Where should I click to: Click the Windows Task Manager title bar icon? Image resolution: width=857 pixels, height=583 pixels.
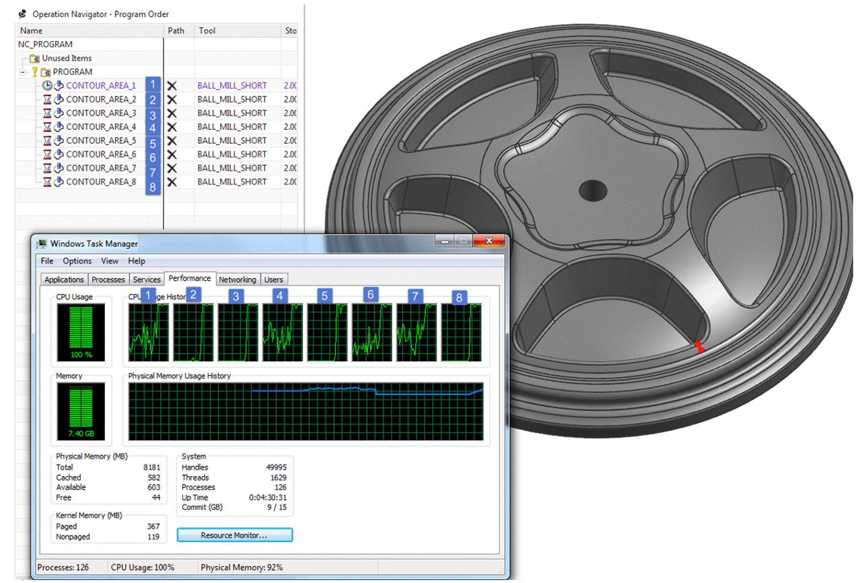click(42, 243)
